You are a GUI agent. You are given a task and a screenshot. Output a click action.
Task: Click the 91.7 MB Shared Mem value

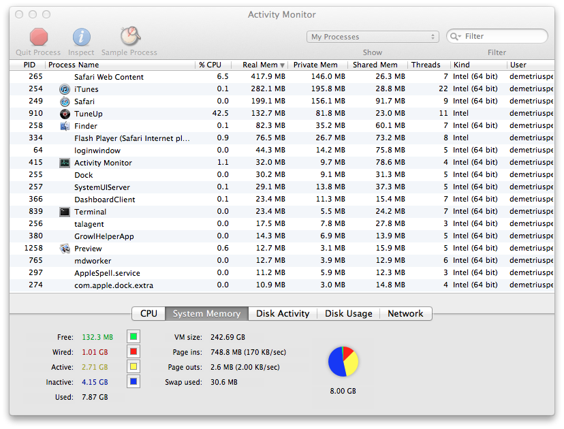click(390, 101)
